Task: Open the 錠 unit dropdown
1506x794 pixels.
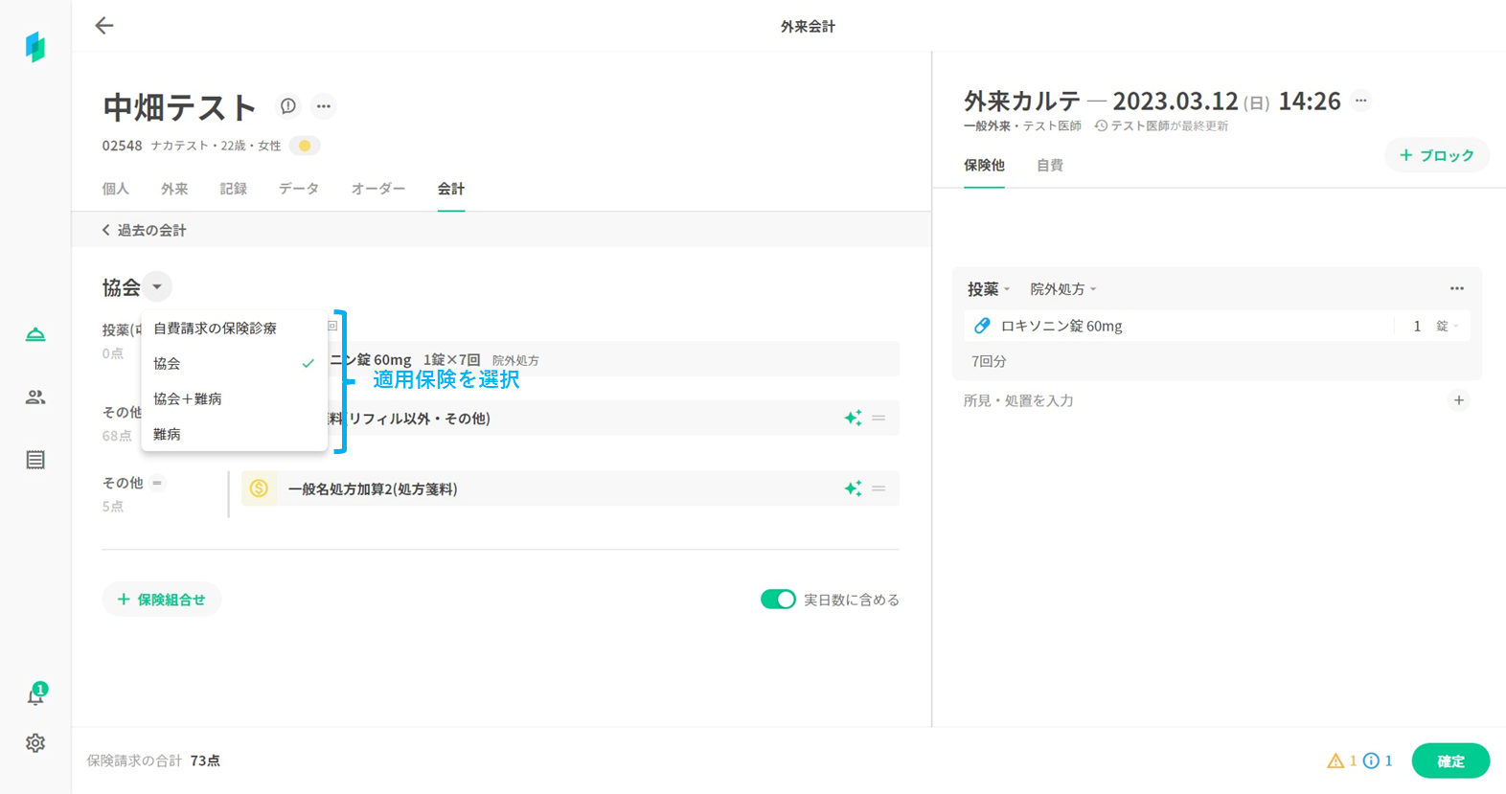Action: 1447,326
